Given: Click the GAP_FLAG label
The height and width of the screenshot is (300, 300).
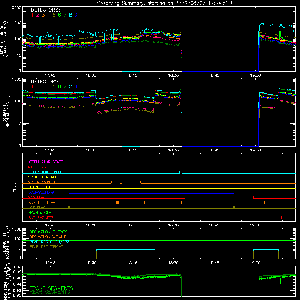Looking at the screenshot, I should [37, 167].
